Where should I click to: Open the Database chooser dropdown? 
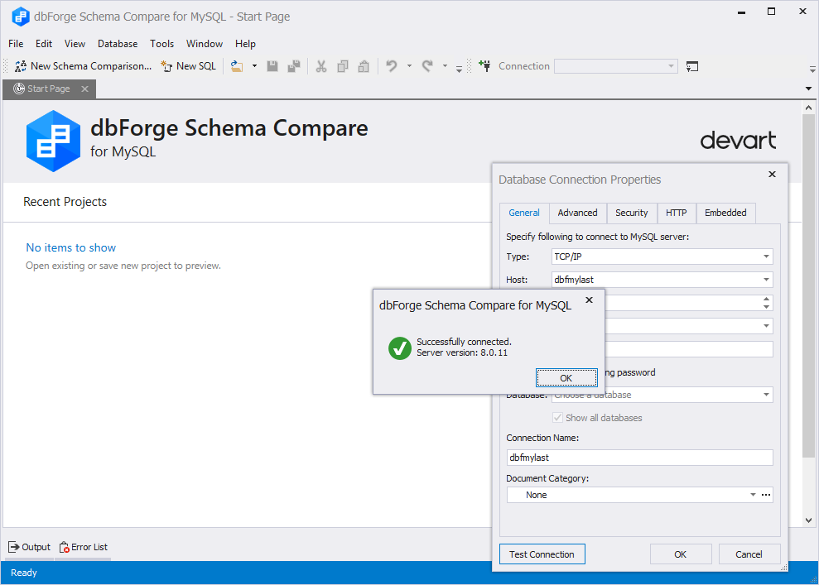(766, 395)
